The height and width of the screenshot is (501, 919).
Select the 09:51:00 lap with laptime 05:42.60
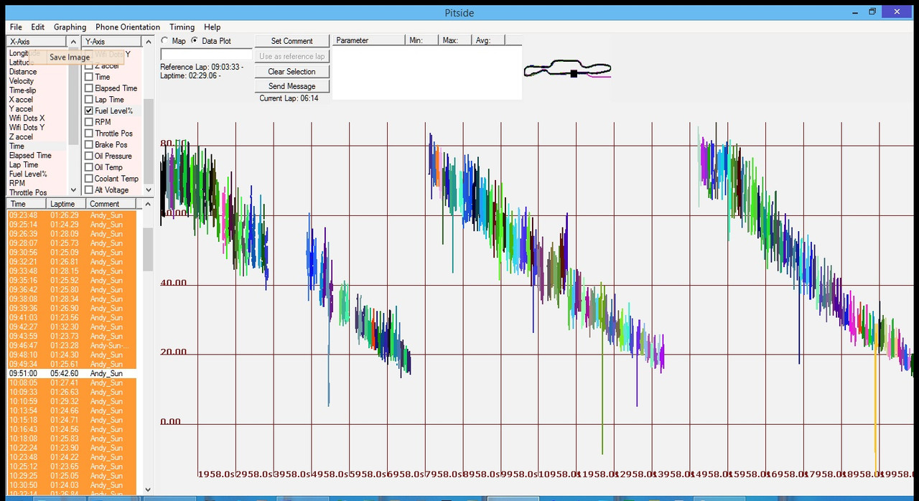click(x=72, y=374)
